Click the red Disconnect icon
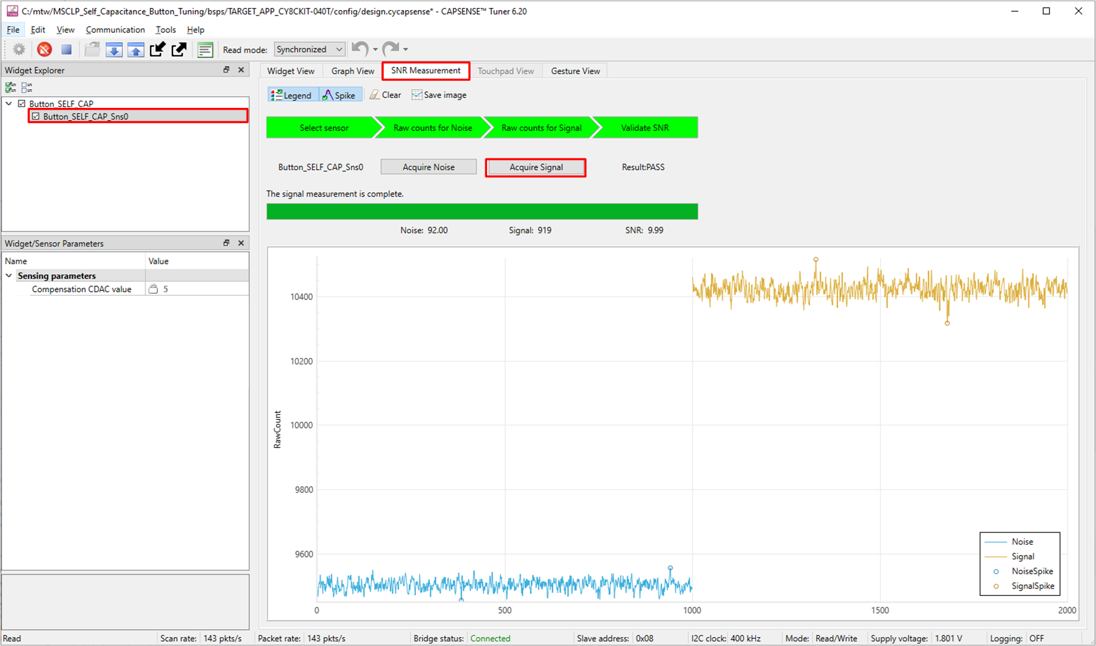 tap(44, 49)
